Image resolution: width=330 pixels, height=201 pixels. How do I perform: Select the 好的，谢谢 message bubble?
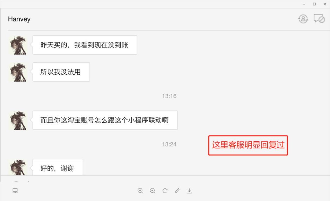[x=58, y=167]
